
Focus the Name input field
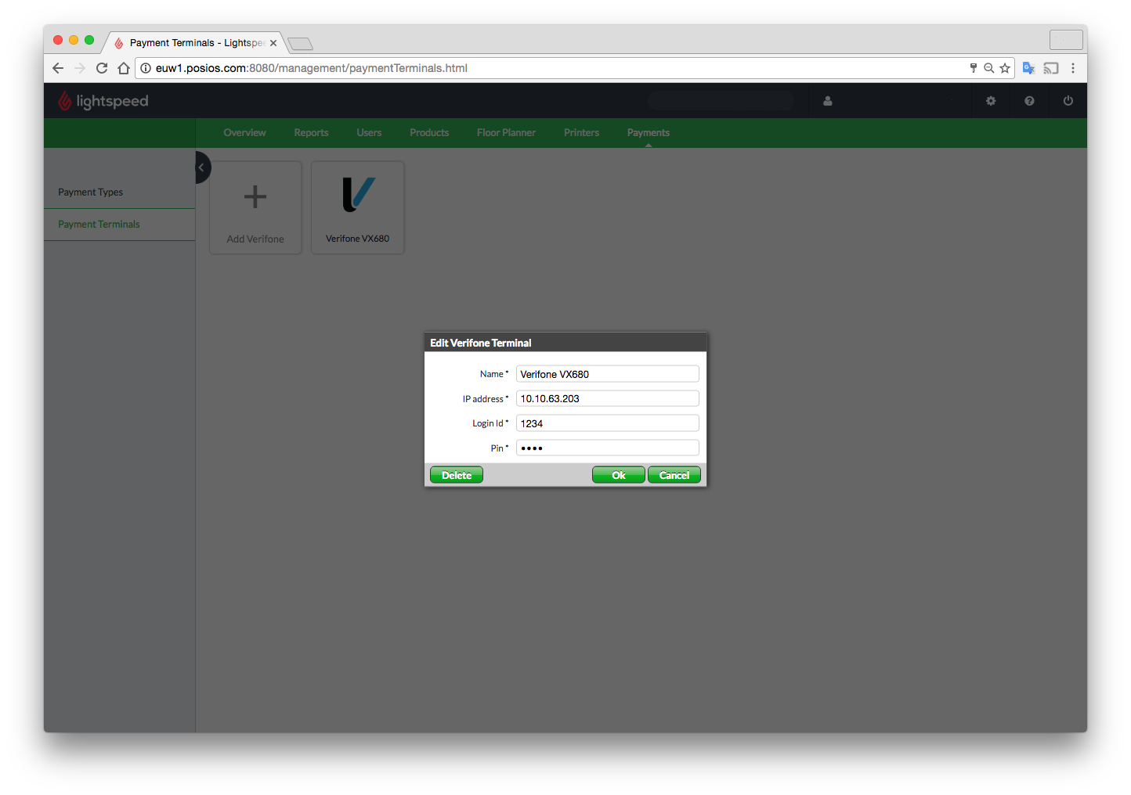[608, 374]
